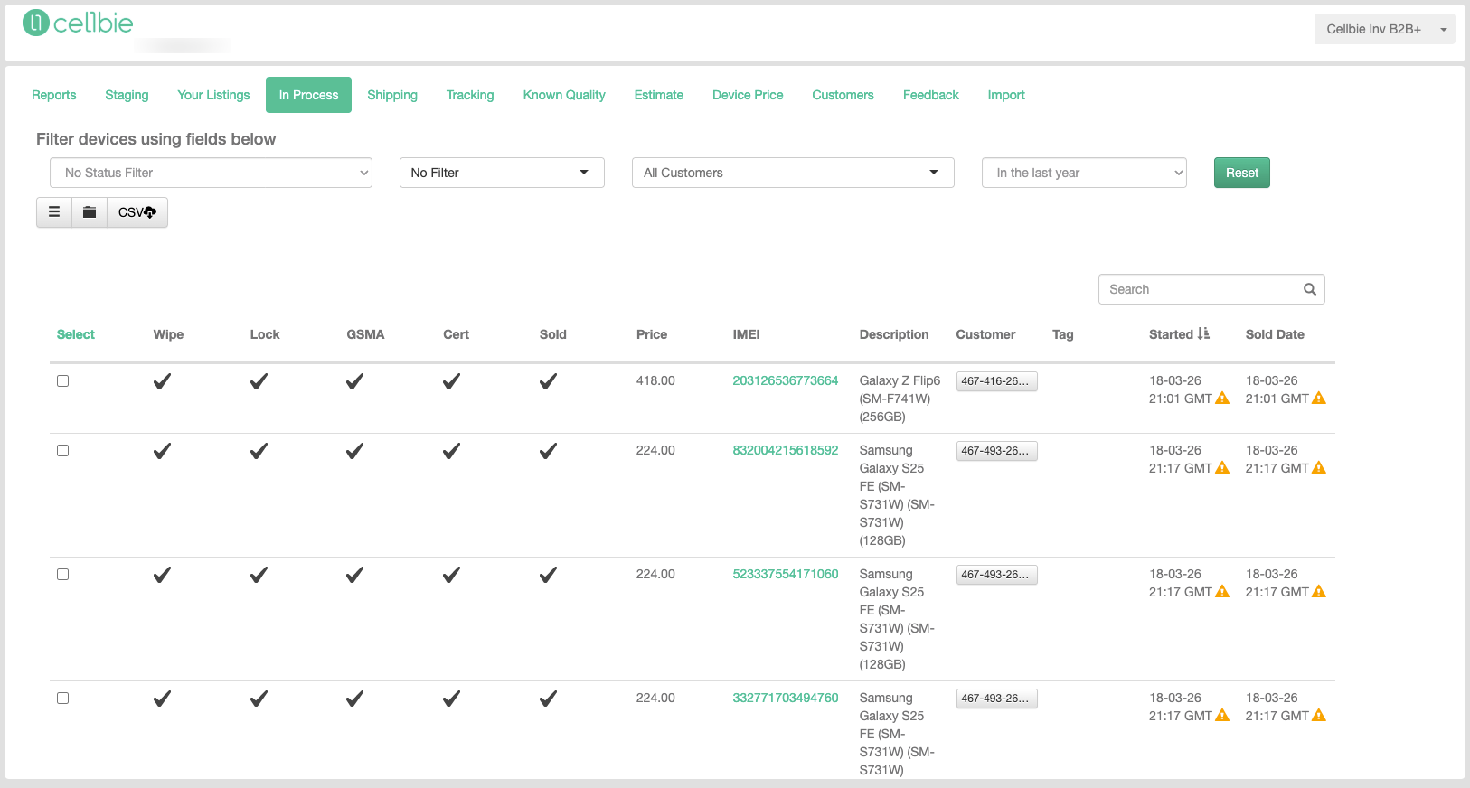
Task: Click the search magnifier icon
Action: click(1309, 289)
